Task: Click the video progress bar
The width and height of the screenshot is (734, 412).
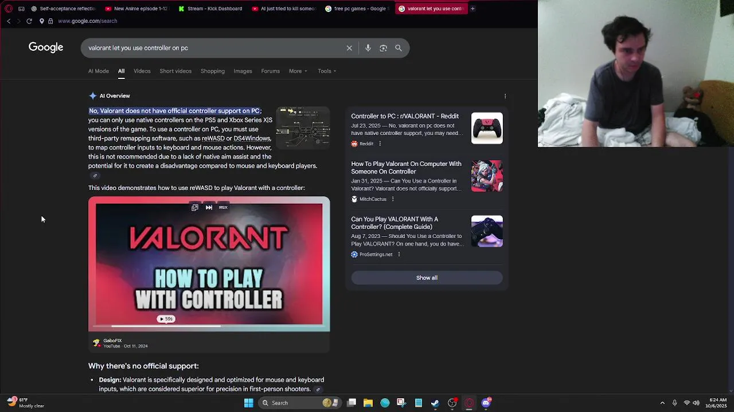Action: point(209,326)
